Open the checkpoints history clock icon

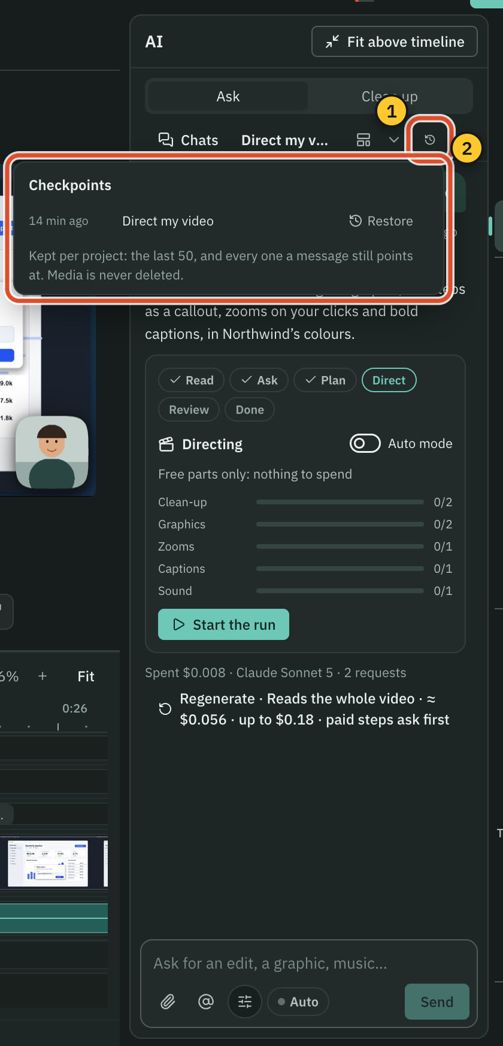point(429,140)
